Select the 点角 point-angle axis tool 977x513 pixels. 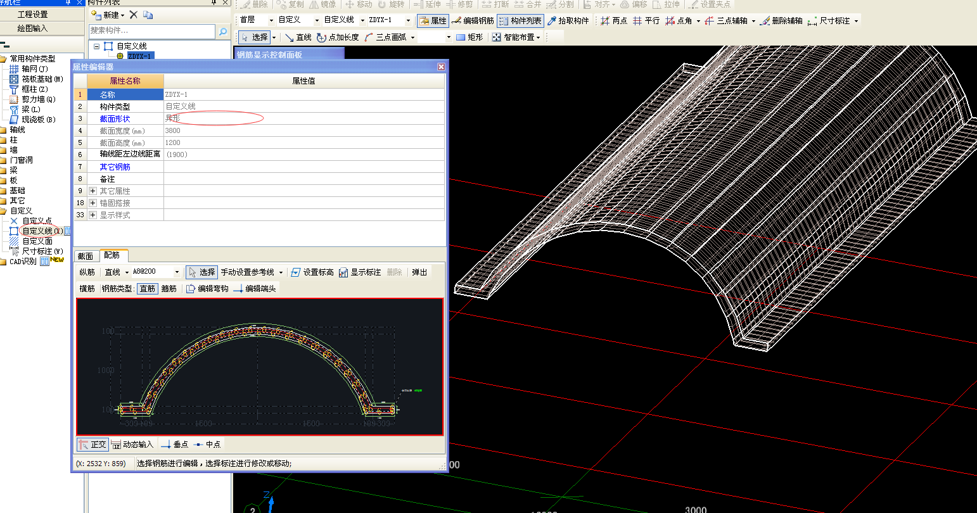click(x=679, y=21)
